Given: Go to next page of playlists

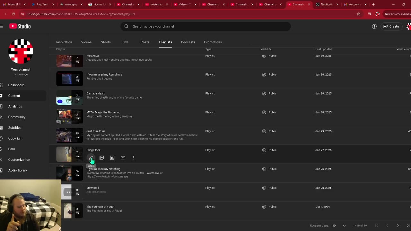Looking at the screenshot, I should [x=398, y=226].
